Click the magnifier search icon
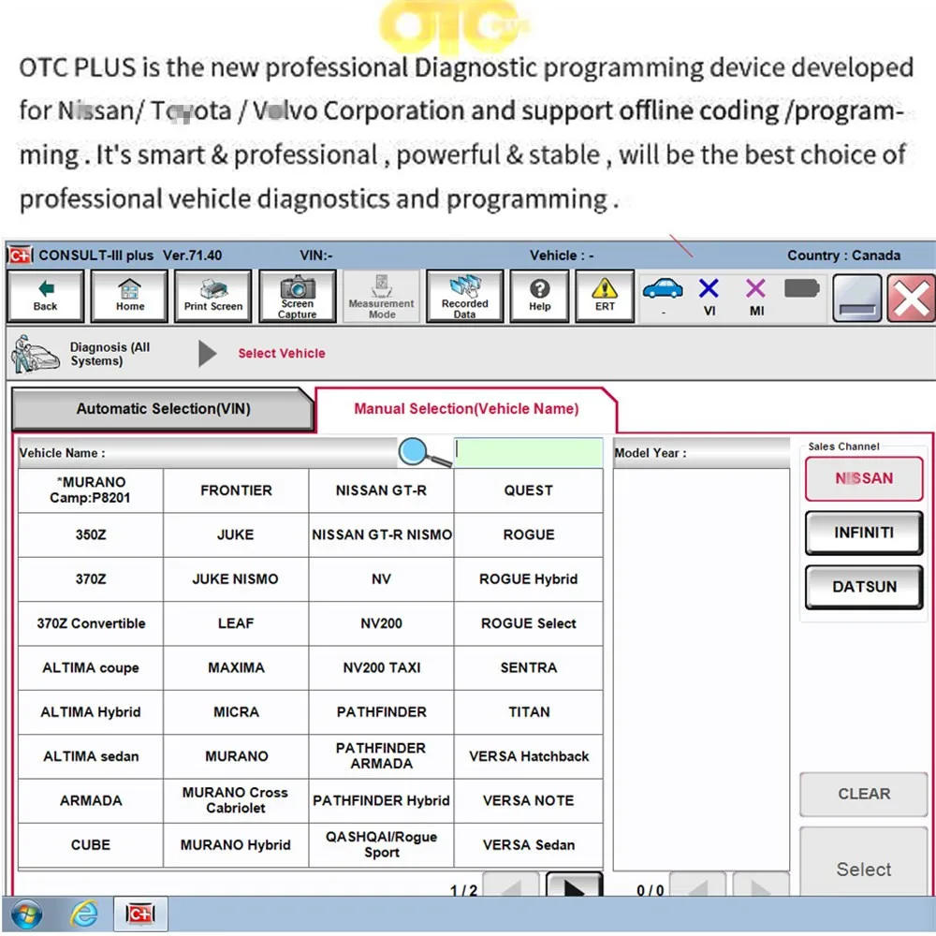936x936 pixels. pos(424,452)
